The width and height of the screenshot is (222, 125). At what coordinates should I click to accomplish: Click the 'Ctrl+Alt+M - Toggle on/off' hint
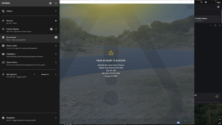pos(16,77)
